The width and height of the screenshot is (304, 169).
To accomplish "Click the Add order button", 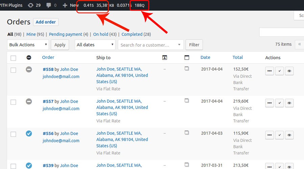I will 46,22.
